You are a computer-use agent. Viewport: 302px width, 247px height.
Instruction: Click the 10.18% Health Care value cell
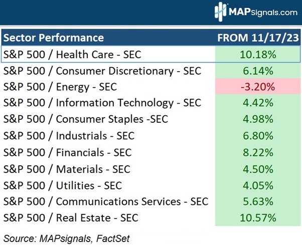point(256,54)
